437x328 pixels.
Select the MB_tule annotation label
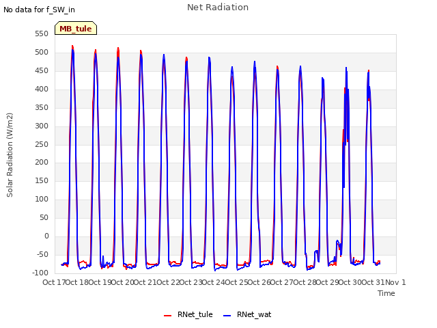tap(76, 29)
